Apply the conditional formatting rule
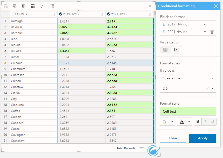This screenshot has width=223, height=158. tap(203, 138)
